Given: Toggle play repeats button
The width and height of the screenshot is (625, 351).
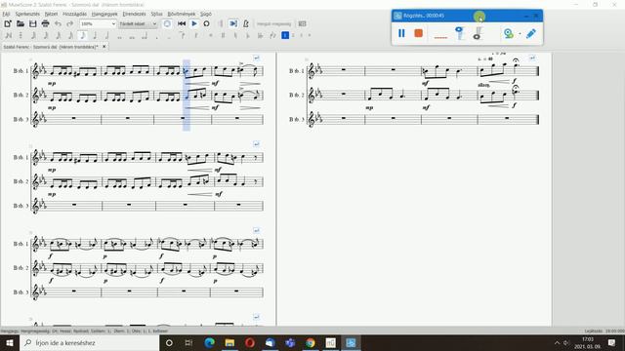Looking at the screenshot, I should click(x=221, y=23).
